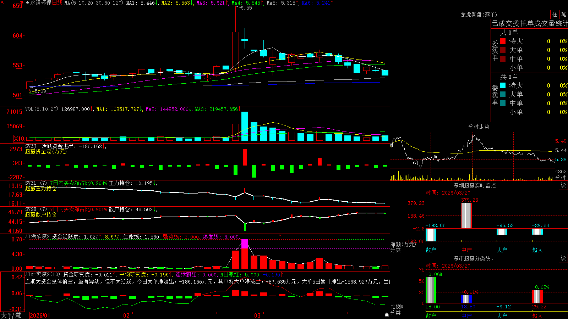Click the 2026/01 date label on time axis
568x319 pixels.
[40, 315]
